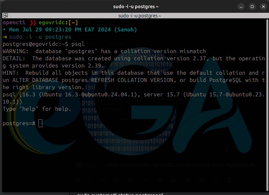
Task: Click the inner terminal title strip
Action: point(139,15)
